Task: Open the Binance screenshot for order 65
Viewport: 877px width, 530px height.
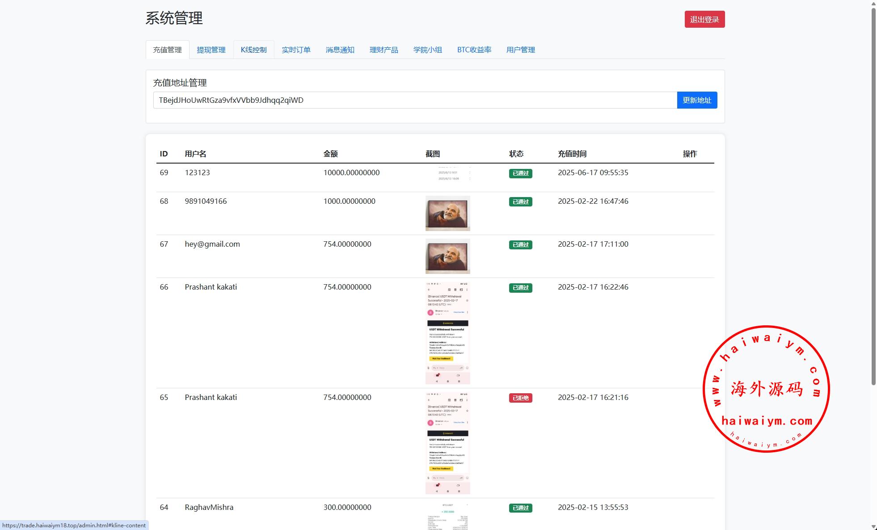Action: pyautogui.click(x=447, y=443)
